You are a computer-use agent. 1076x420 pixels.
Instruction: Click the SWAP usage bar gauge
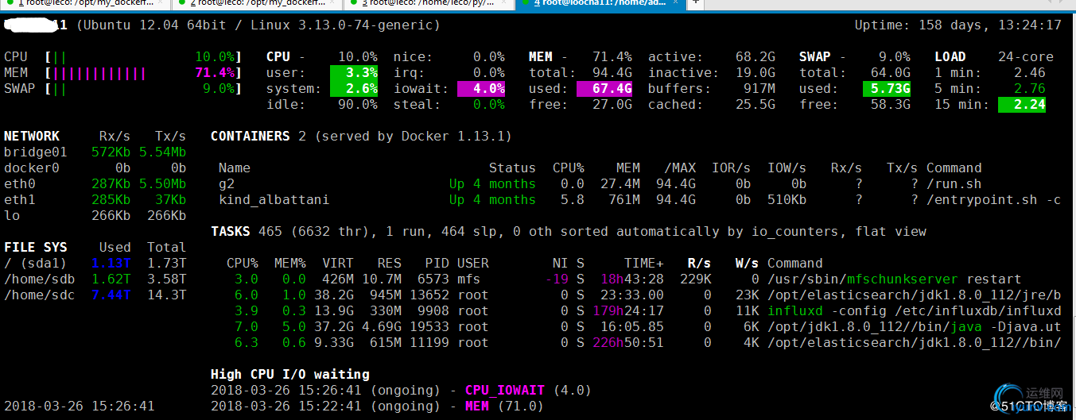pos(143,89)
